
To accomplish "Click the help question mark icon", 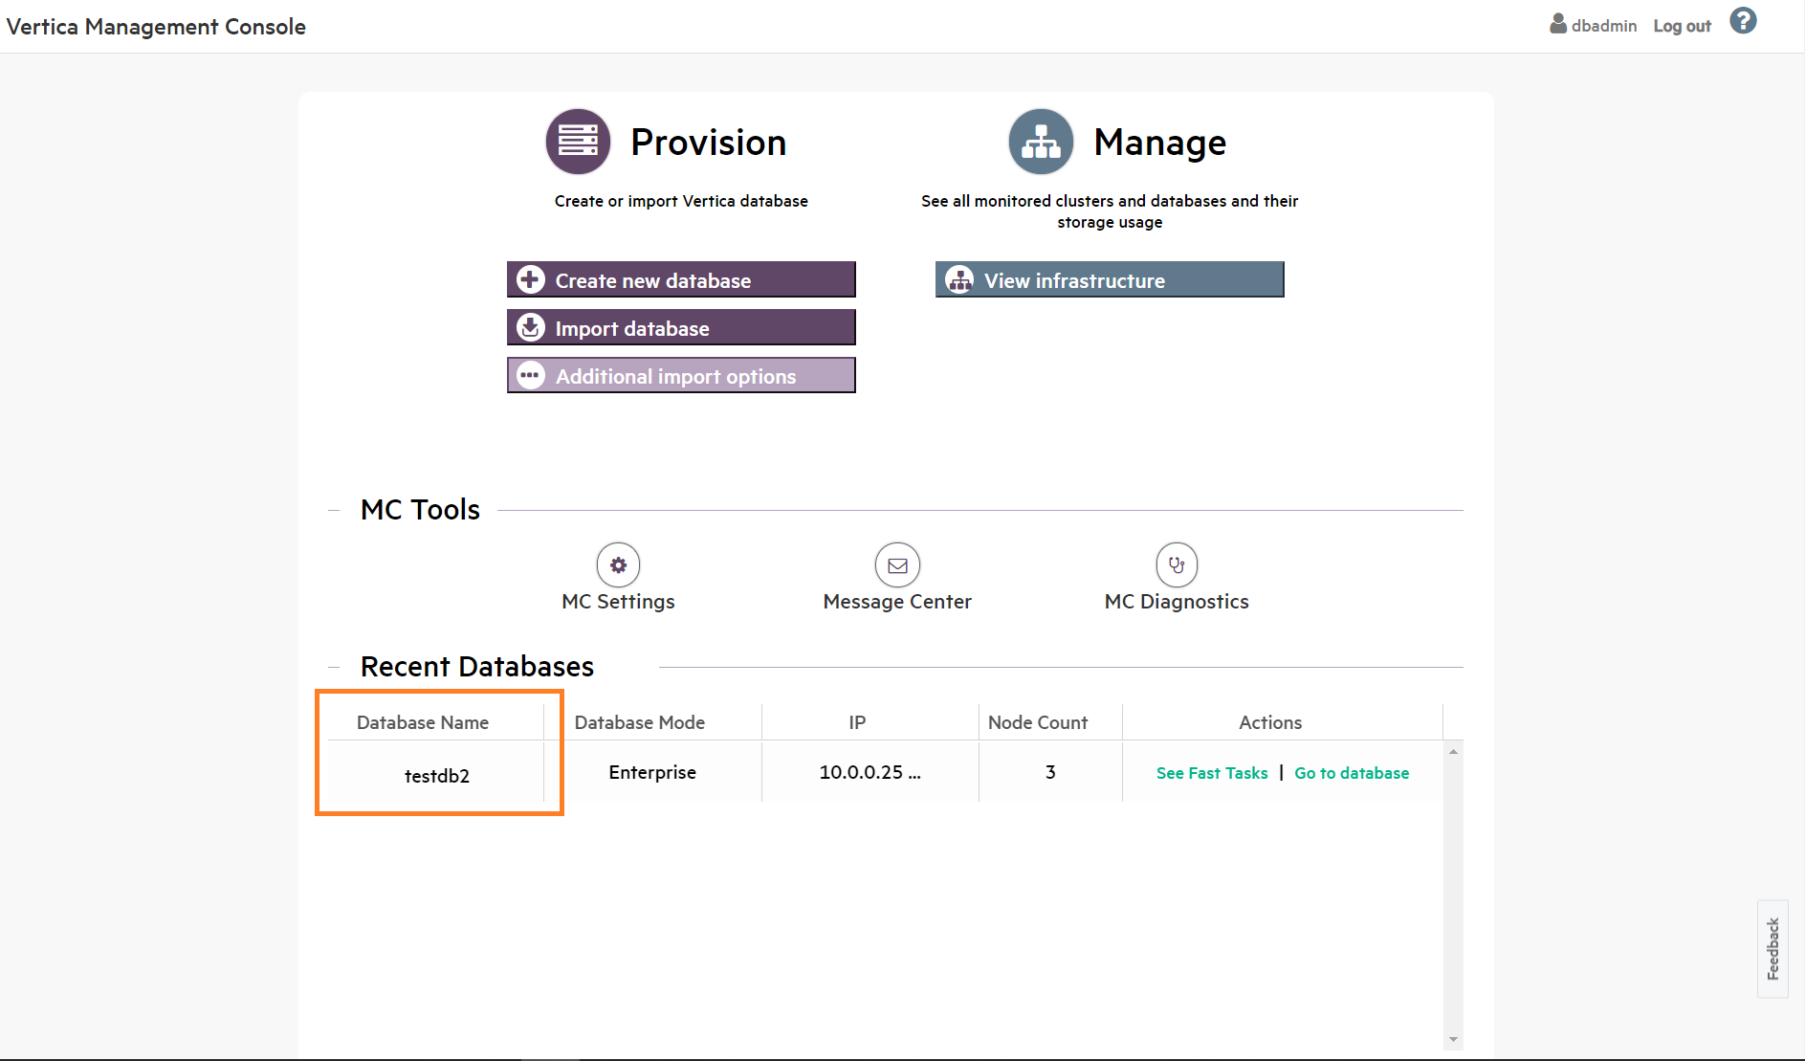I will (1743, 21).
